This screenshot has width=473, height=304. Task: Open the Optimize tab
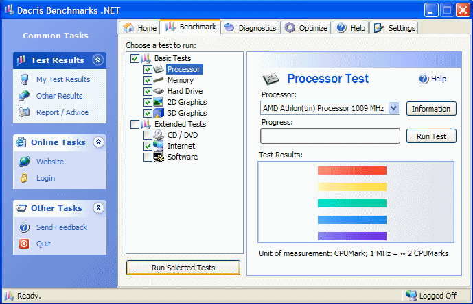click(x=306, y=27)
